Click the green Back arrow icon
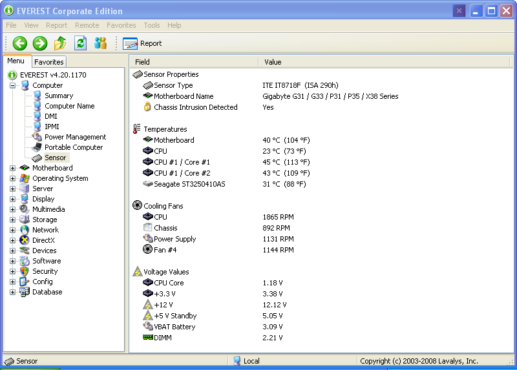The height and width of the screenshot is (370, 517). 20,43
